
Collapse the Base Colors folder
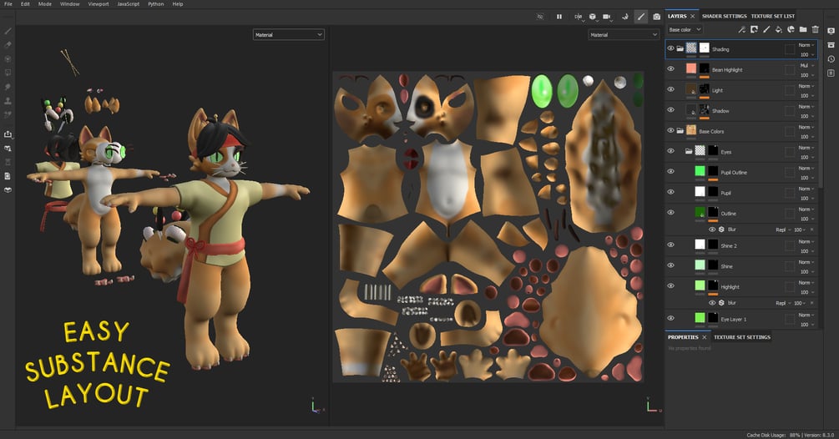click(680, 130)
